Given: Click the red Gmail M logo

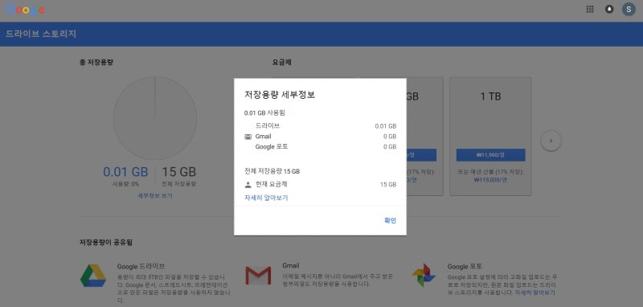Looking at the screenshot, I should (258, 276).
